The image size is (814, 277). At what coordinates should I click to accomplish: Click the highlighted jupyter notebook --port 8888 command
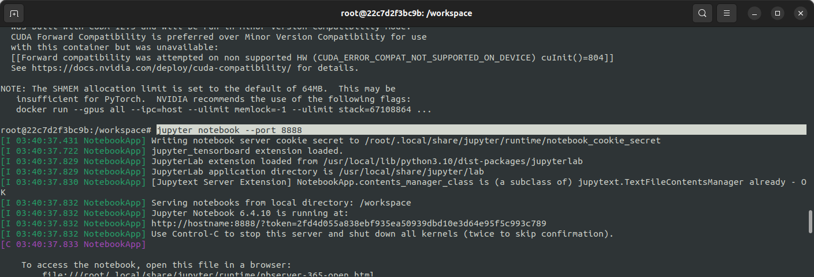coord(229,130)
